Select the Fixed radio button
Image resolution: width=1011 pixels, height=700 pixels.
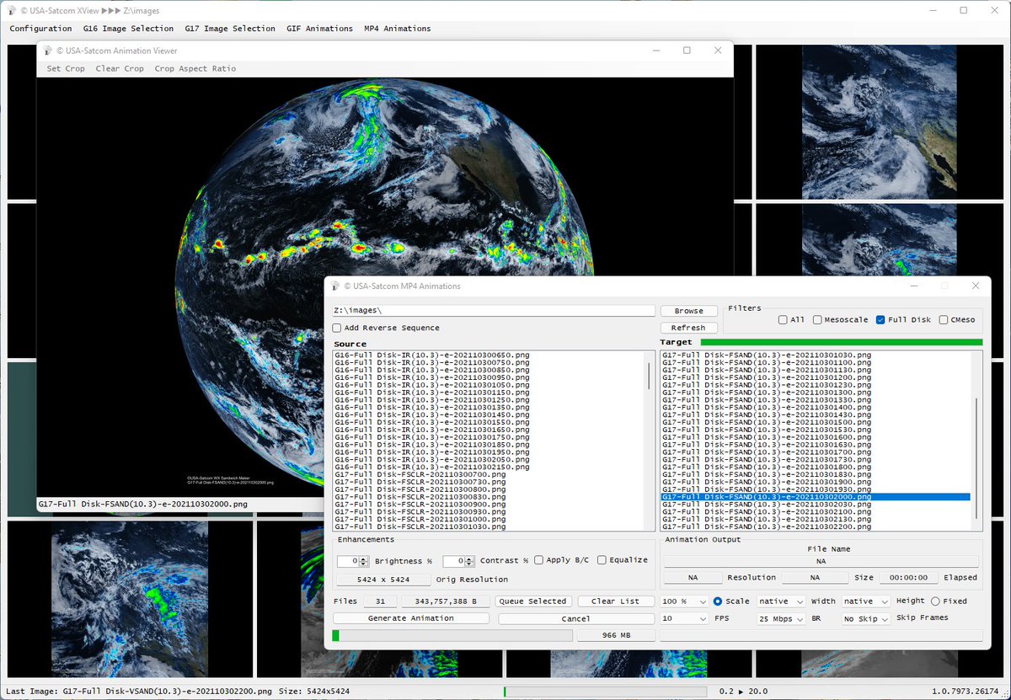(x=935, y=601)
